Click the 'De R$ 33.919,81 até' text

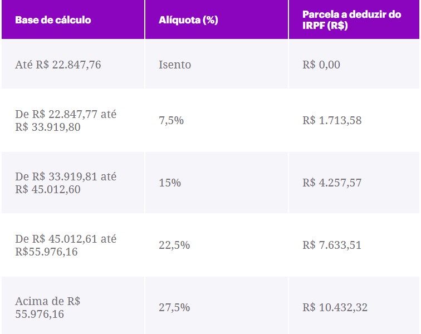pyautogui.click(x=66, y=176)
